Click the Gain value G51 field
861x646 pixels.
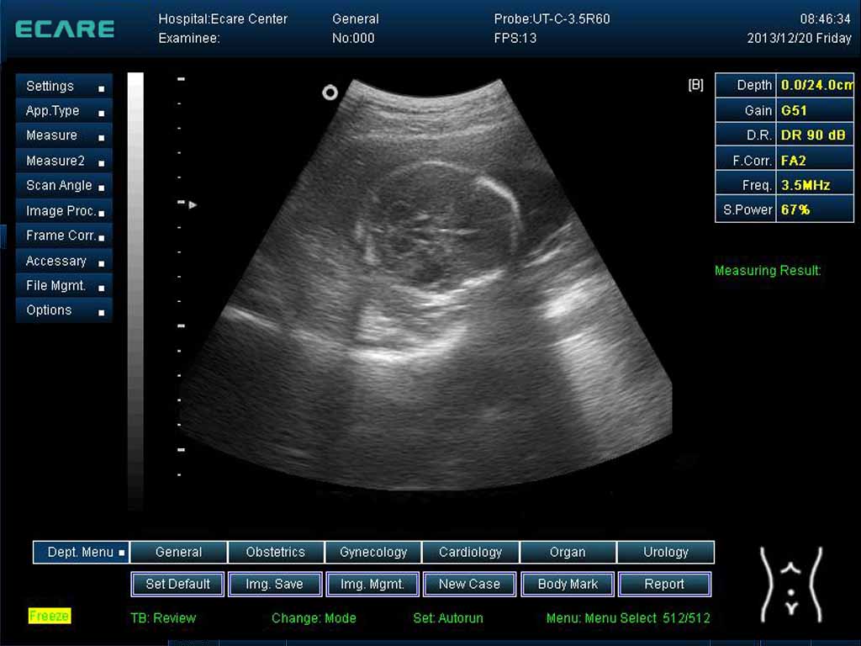(x=815, y=110)
